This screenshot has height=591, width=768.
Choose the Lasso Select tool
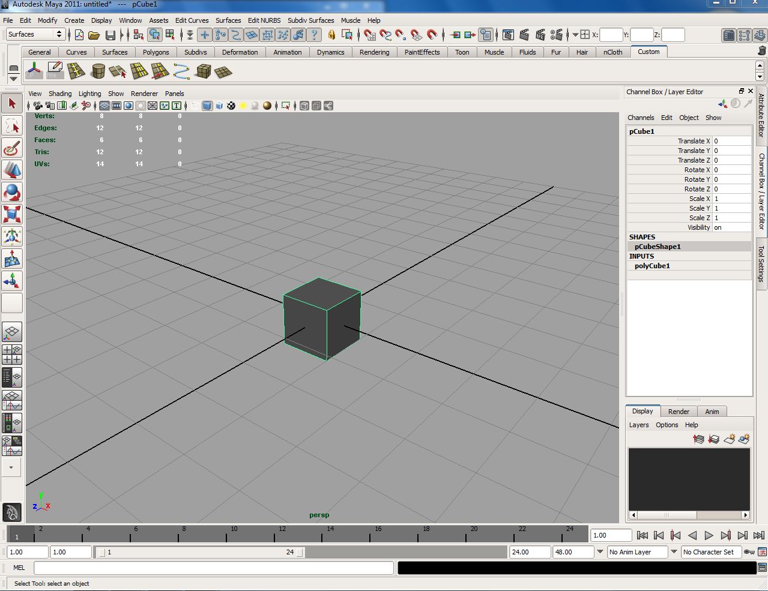[12, 126]
